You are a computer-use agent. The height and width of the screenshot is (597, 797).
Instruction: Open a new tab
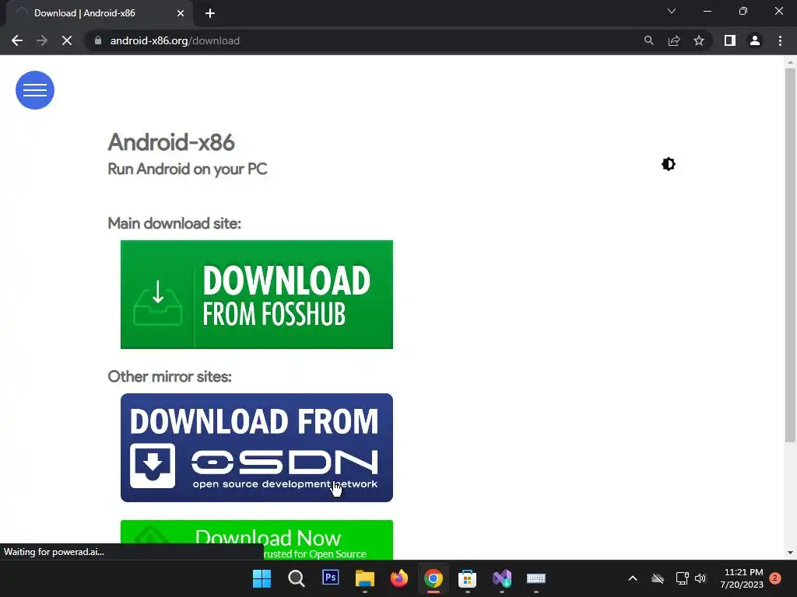click(x=210, y=13)
